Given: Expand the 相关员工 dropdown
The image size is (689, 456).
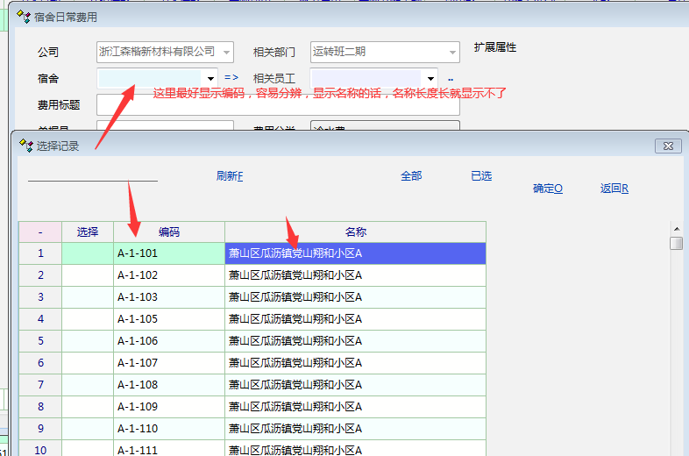Looking at the screenshot, I should (430, 78).
